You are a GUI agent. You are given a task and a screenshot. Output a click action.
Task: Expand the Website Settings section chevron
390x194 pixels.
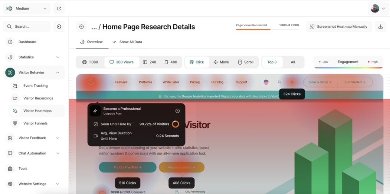pyautogui.click(x=58, y=184)
